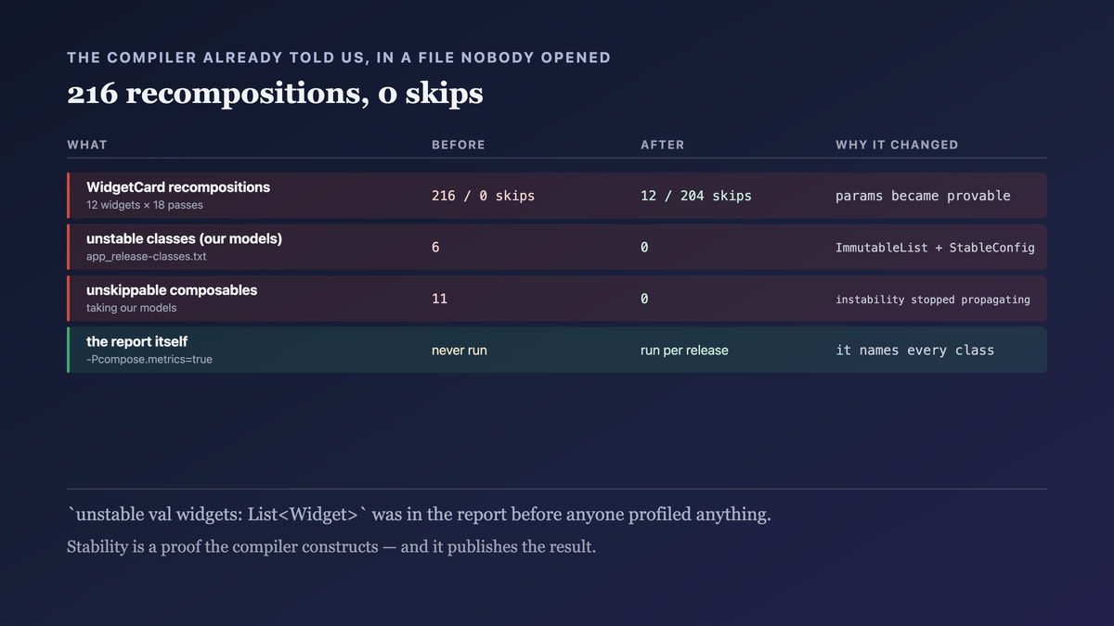Screen dimensions: 1114x626
Task: Click the 'unskippable composables' row title
Action: tap(172, 290)
